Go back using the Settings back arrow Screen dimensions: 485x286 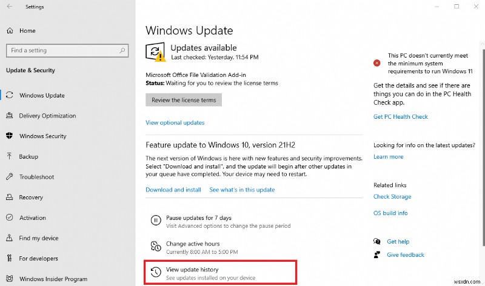[10, 7]
